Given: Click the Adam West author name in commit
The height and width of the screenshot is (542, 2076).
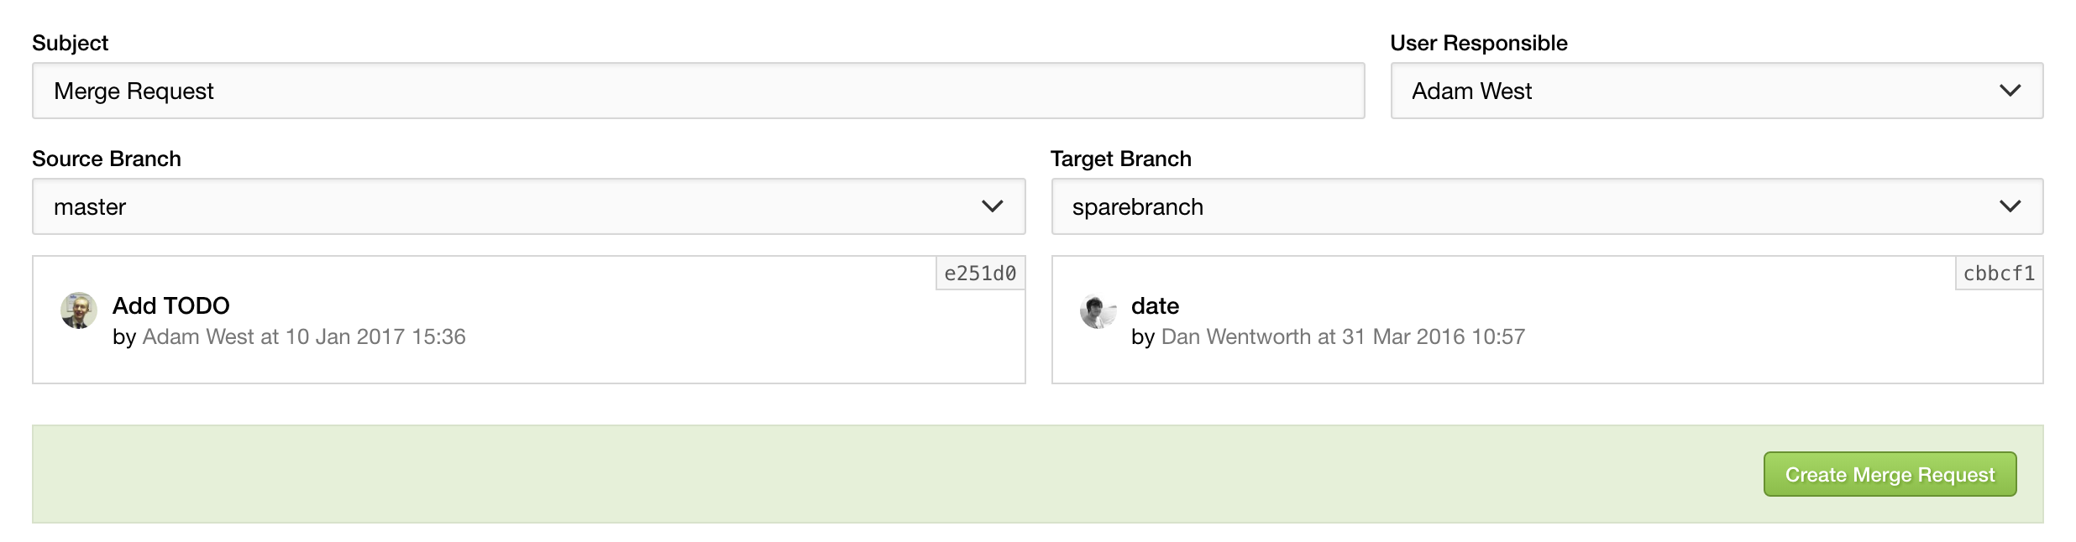Looking at the screenshot, I should click(x=198, y=336).
